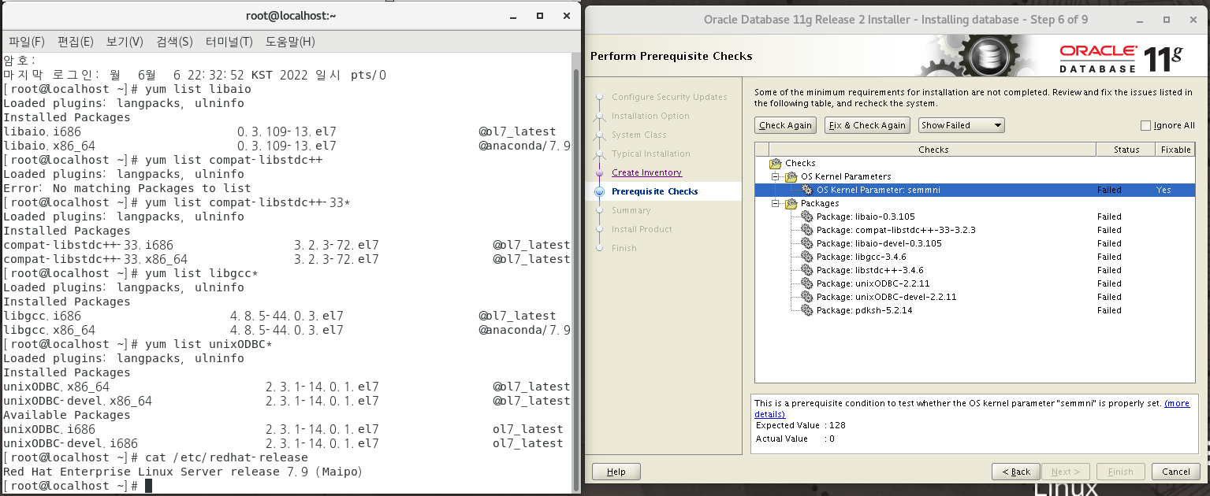Viewport: 1210px width, 496px height.
Task: Click gear icon for pdksh-5.2.14 package
Action: coord(807,310)
